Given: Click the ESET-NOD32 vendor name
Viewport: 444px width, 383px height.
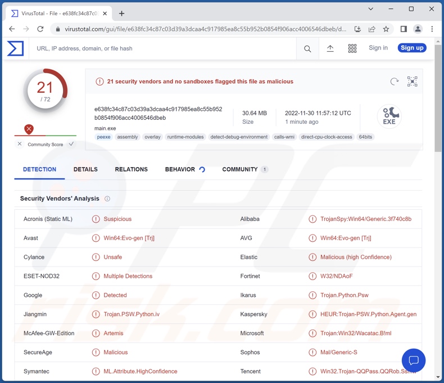Looking at the screenshot, I should click(42, 276).
